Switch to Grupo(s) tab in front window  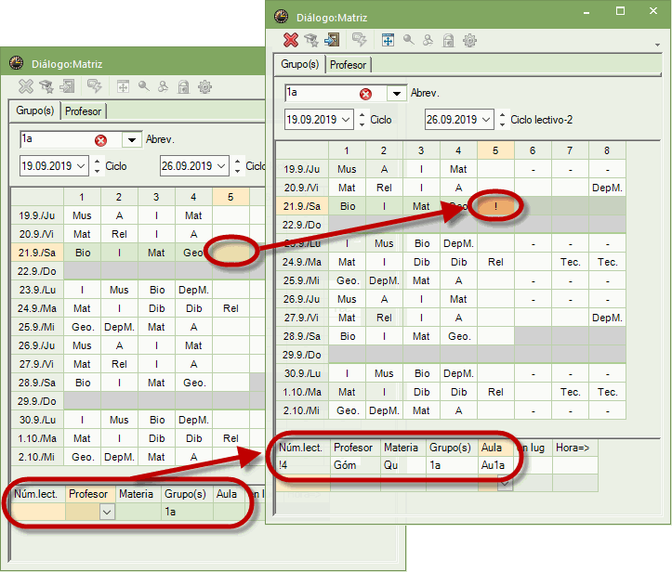click(300, 64)
